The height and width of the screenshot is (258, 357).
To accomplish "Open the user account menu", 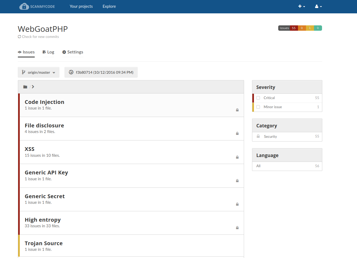I will (x=318, y=6).
